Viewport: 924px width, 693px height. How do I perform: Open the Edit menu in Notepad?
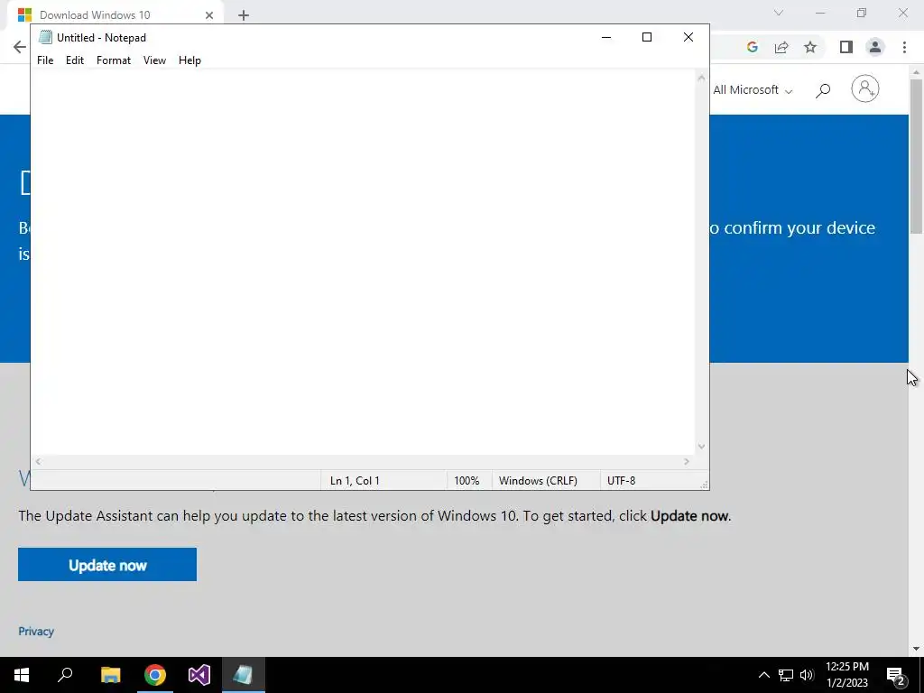75,60
